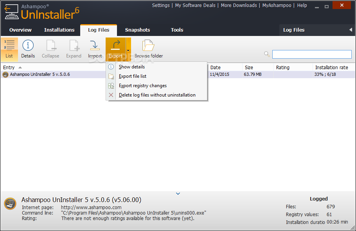Choose Export file list menu entry
The width and height of the screenshot is (356, 231).
156,76
